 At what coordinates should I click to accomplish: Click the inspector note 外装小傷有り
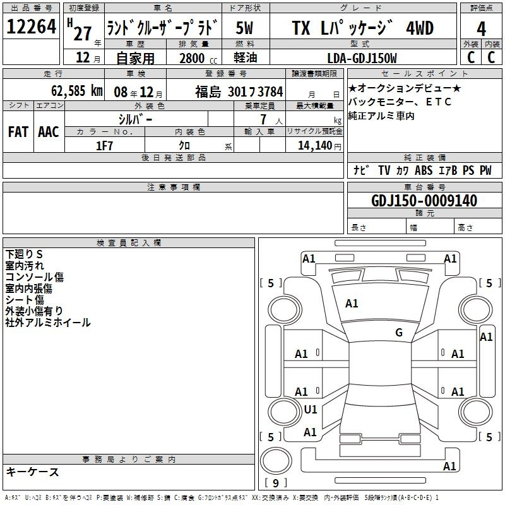point(34,311)
